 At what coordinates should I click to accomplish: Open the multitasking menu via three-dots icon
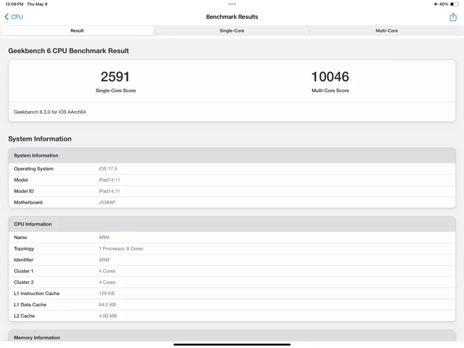click(232, 4)
